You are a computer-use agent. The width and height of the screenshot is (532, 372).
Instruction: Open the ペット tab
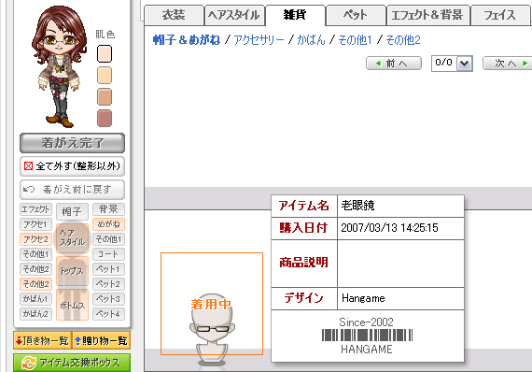[x=356, y=15]
